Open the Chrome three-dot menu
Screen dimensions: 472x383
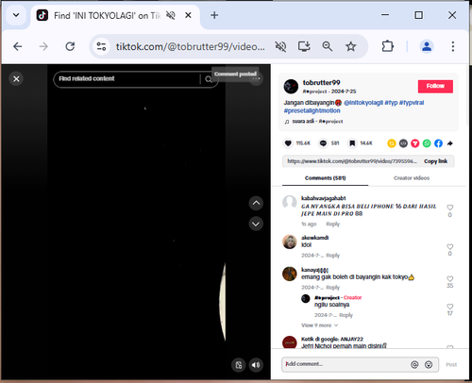(453, 46)
